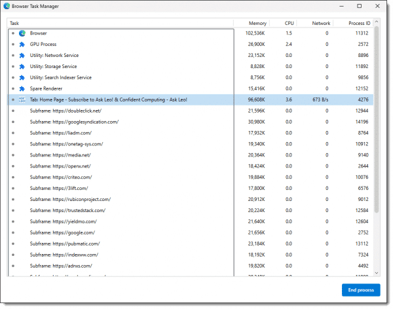Minimize the Browser Task Manager window
The image size is (393, 309).
[x=341, y=6]
